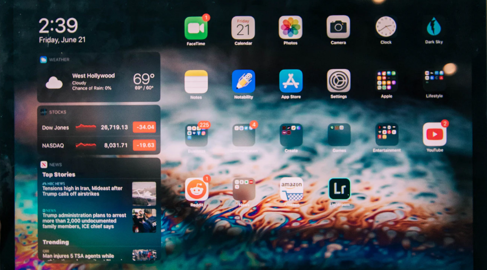This screenshot has height=270, width=487.
Task: Launch the Lightroom app
Action: point(339,189)
